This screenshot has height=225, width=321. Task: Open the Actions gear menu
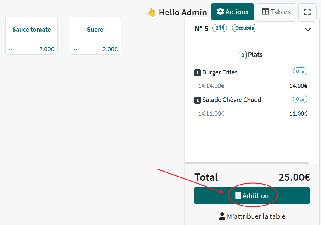(232, 12)
